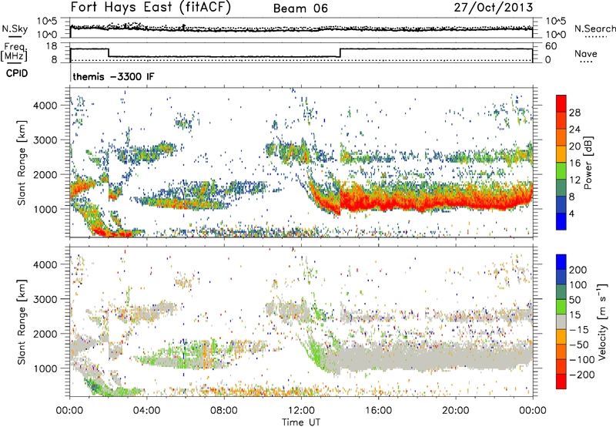Click the 'Velocity [m s-1]' color bar label
Viewport: 616px width, 427px height.
coord(602,321)
